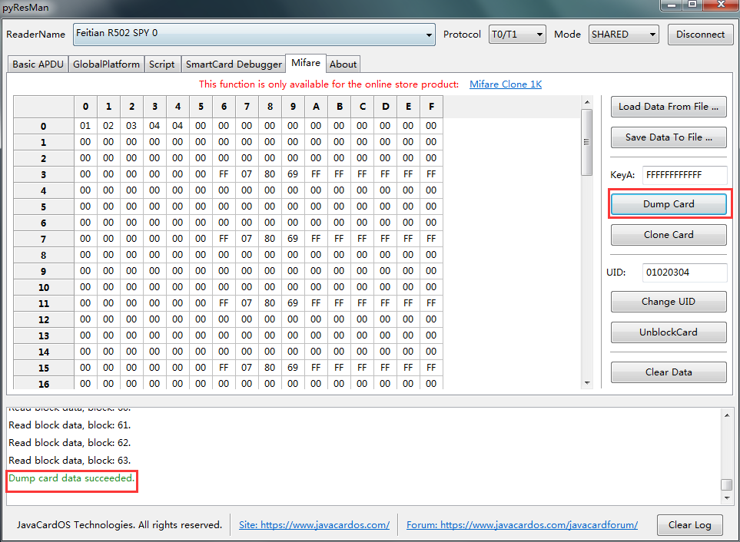
Task: Click the data table scroll-down arrow
Action: [587, 383]
